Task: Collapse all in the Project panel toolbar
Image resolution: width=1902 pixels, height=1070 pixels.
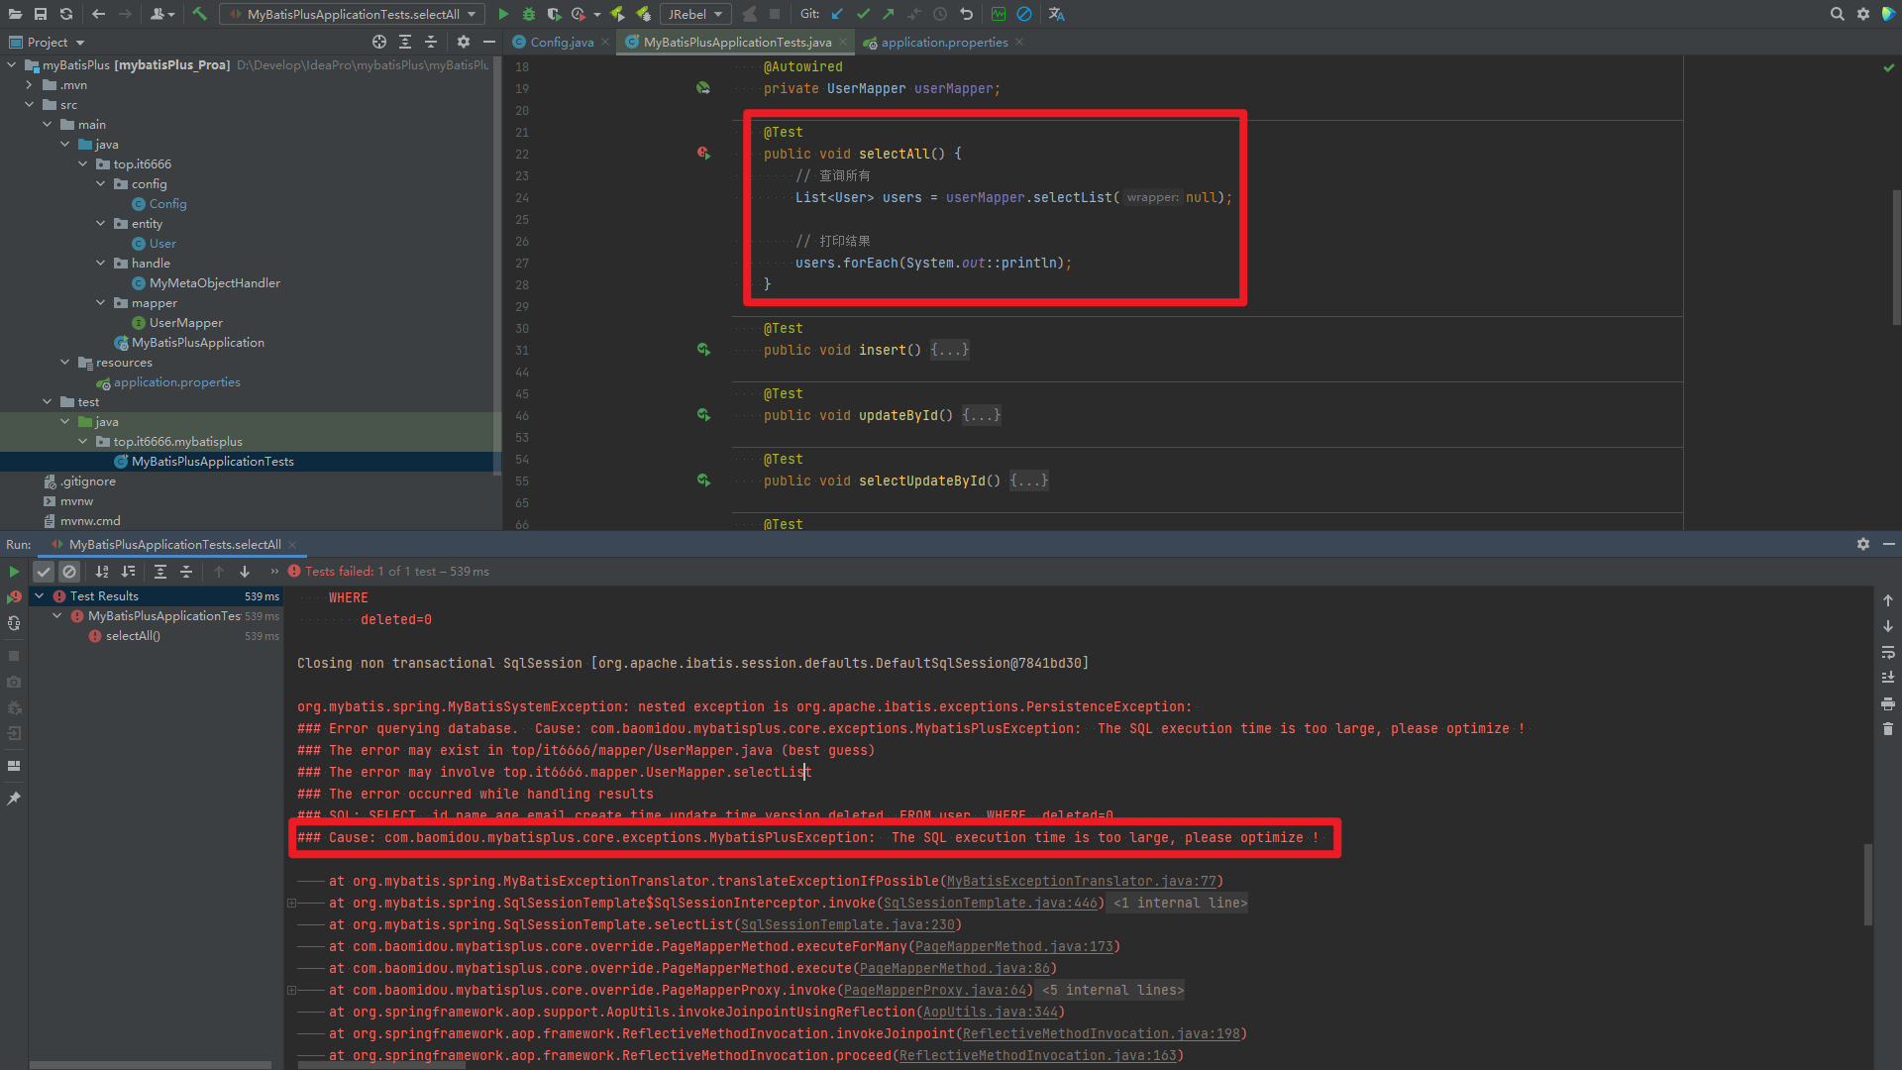Action: (431, 42)
